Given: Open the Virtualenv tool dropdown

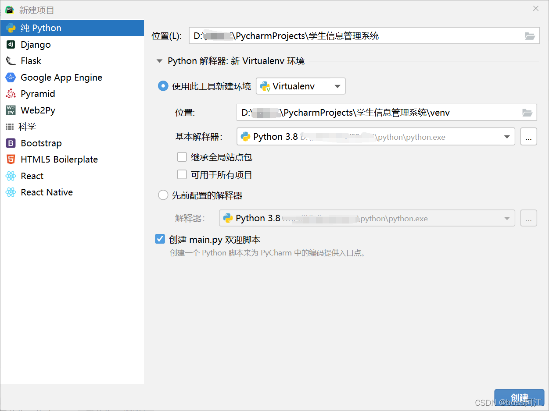Looking at the screenshot, I should click(301, 86).
